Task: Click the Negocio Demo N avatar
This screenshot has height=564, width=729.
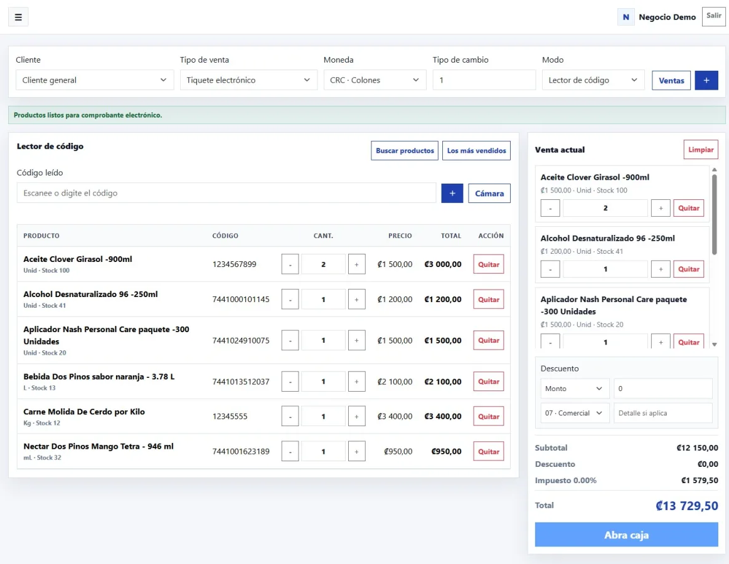Action: [x=625, y=17]
